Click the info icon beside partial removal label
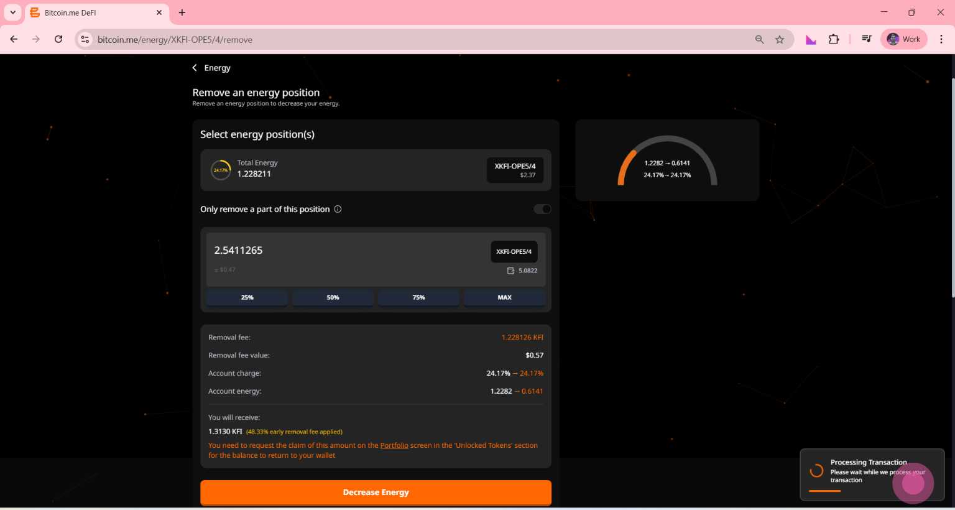The width and height of the screenshot is (955, 510). coord(338,209)
